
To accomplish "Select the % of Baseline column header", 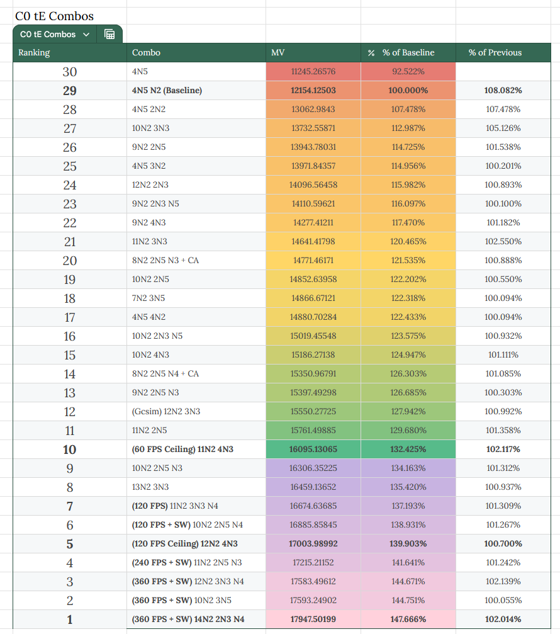I will [x=408, y=52].
